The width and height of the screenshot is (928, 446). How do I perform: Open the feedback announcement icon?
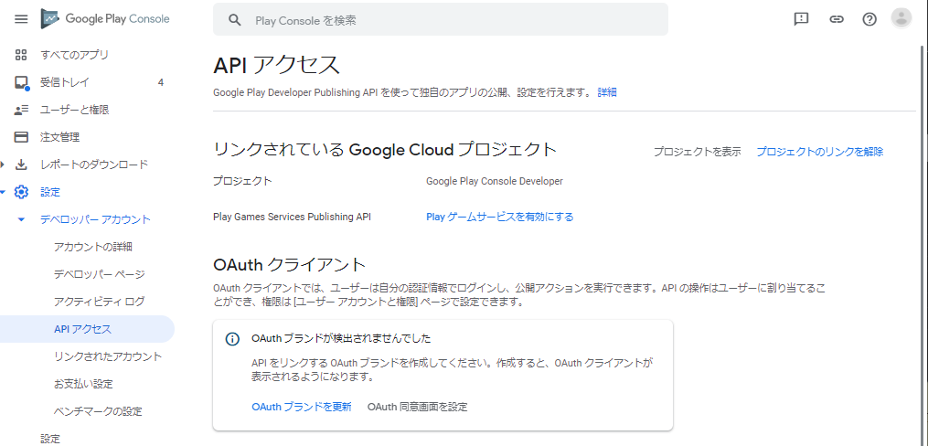[802, 19]
